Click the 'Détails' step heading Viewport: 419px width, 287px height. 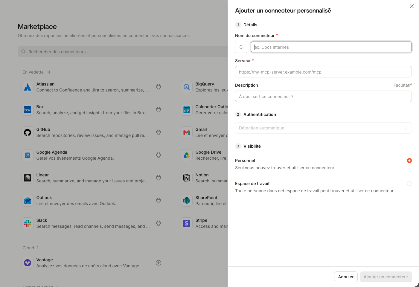[250, 25]
